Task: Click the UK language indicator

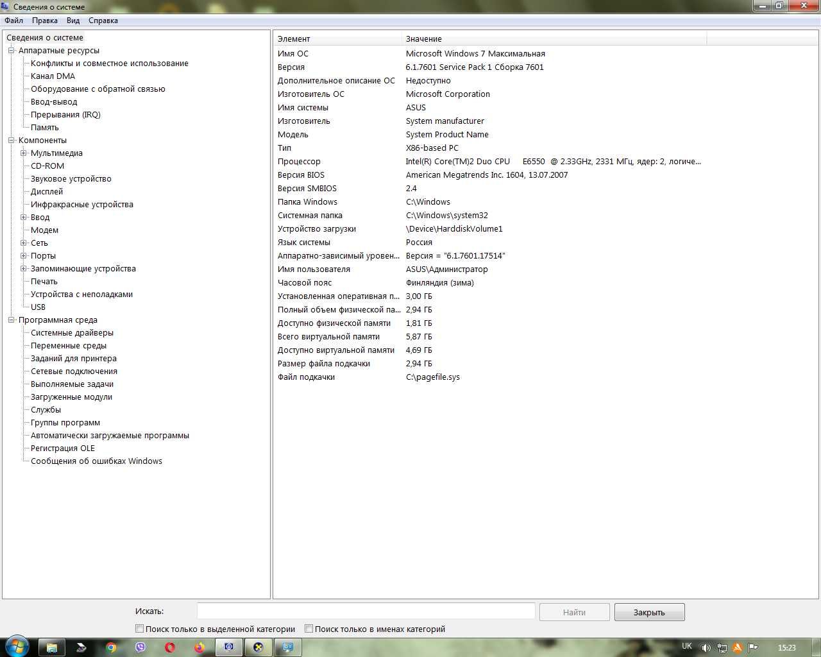Action: 687,647
